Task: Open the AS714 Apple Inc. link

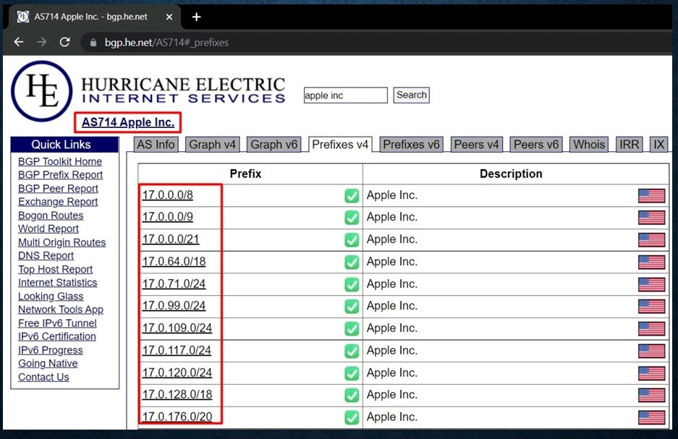Action: [127, 122]
